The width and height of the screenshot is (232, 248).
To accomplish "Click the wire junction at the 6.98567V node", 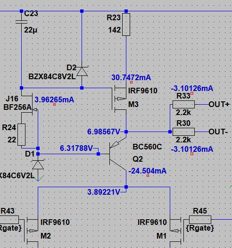I will (x=126, y=132).
